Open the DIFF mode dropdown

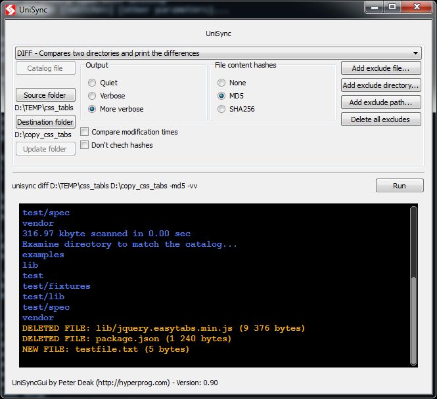(x=218, y=53)
